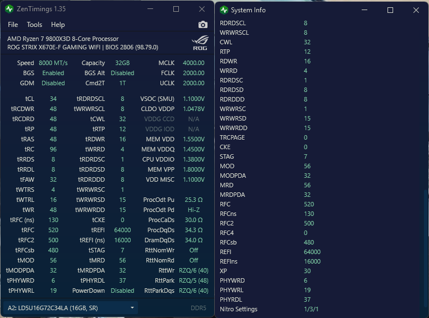The width and height of the screenshot is (429, 318).
Task: Click the RttPark value RZQ/5 (48)
Action: pyautogui.click(x=193, y=280)
